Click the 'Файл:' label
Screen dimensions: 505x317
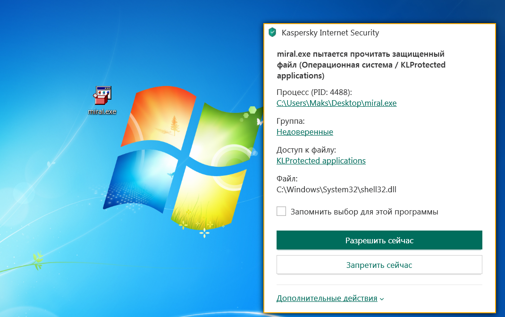click(287, 179)
